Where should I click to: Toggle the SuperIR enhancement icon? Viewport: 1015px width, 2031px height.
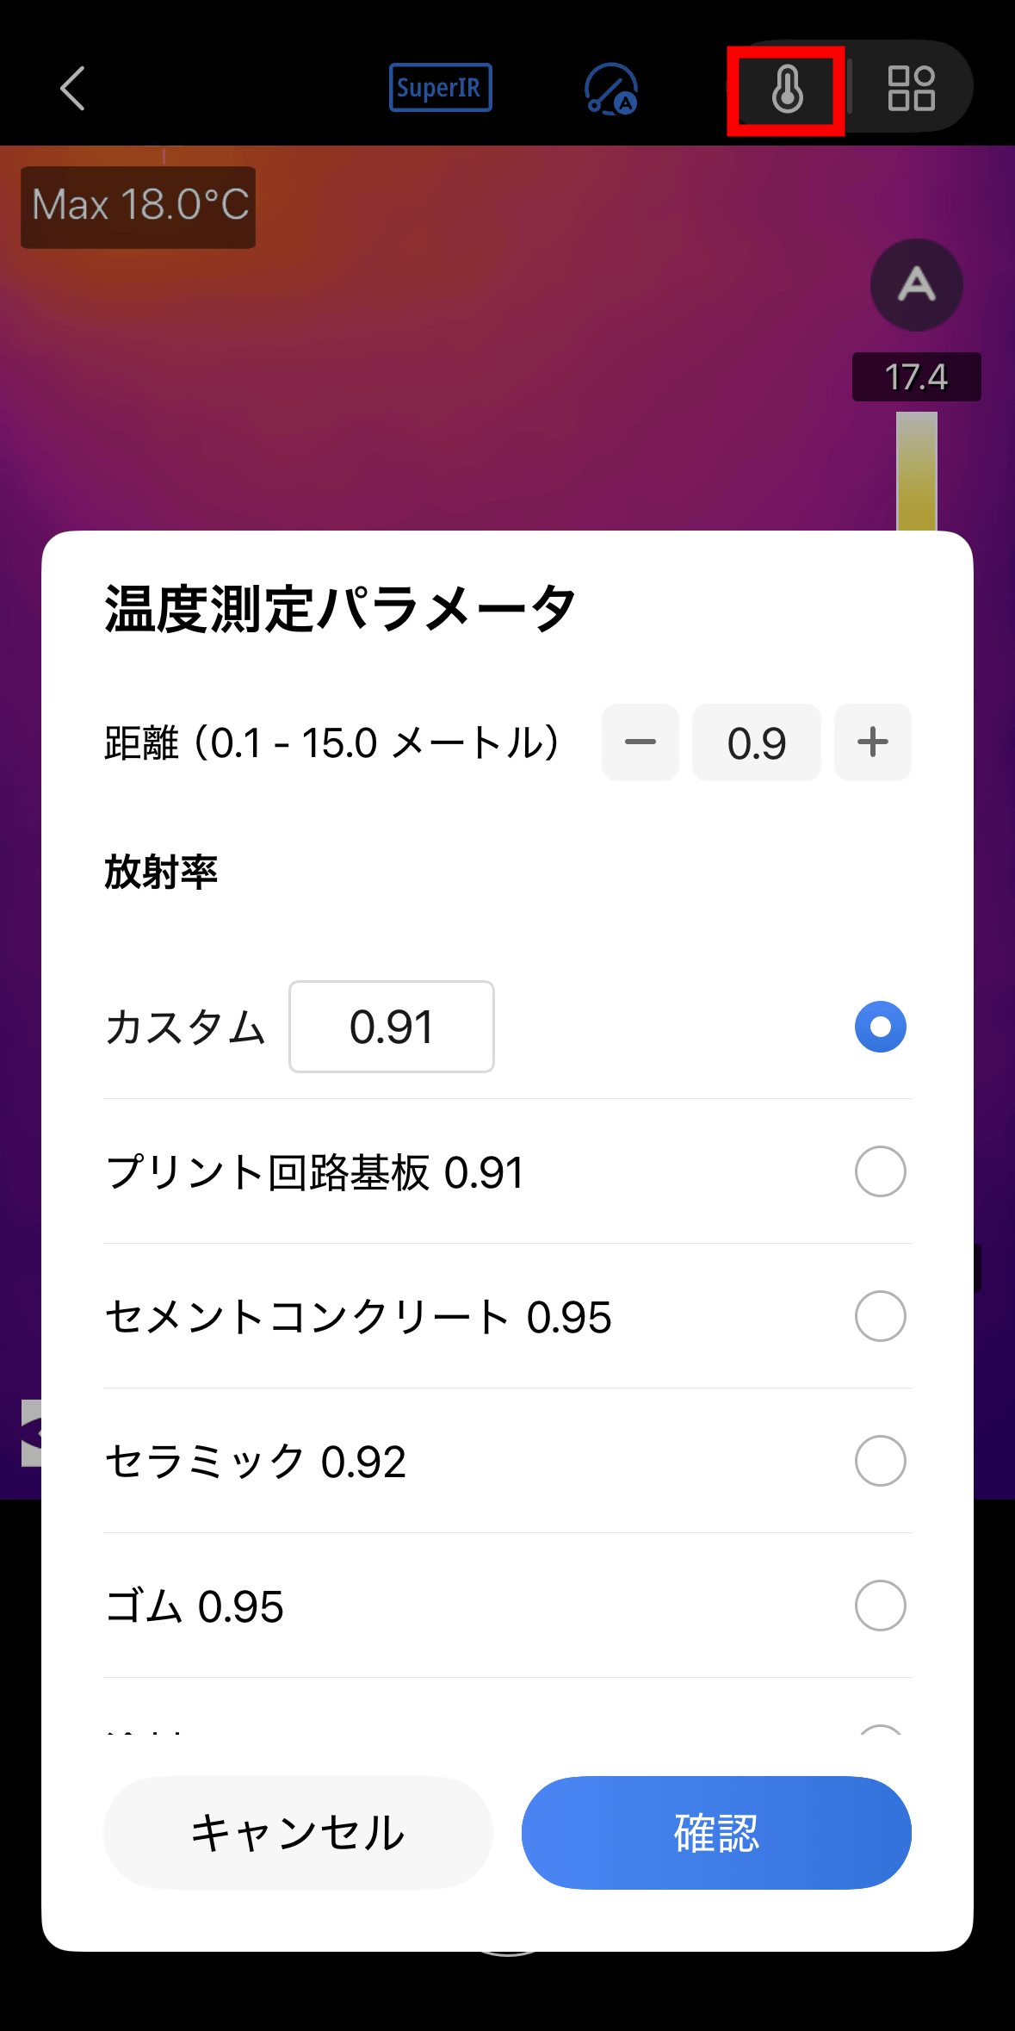pyautogui.click(x=440, y=88)
